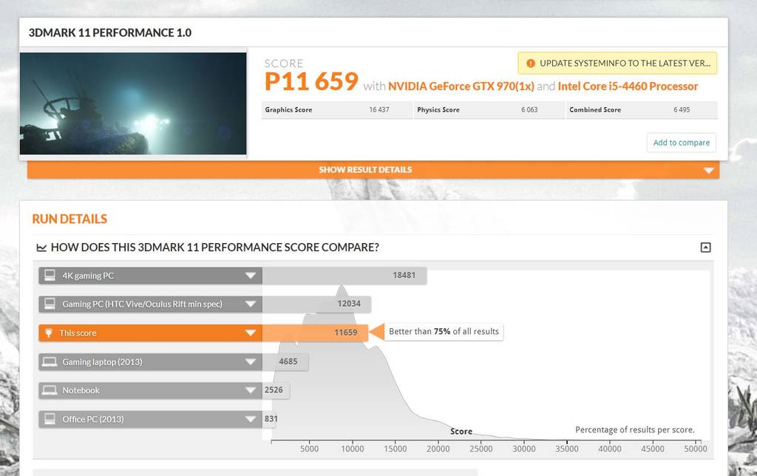Click the 10000 tick label on the score axis

coord(353,449)
